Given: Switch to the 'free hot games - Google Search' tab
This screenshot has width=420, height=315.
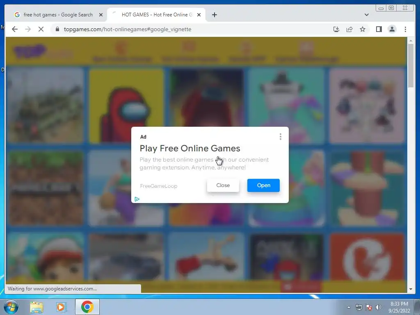Looking at the screenshot, I should [x=58, y=15].
